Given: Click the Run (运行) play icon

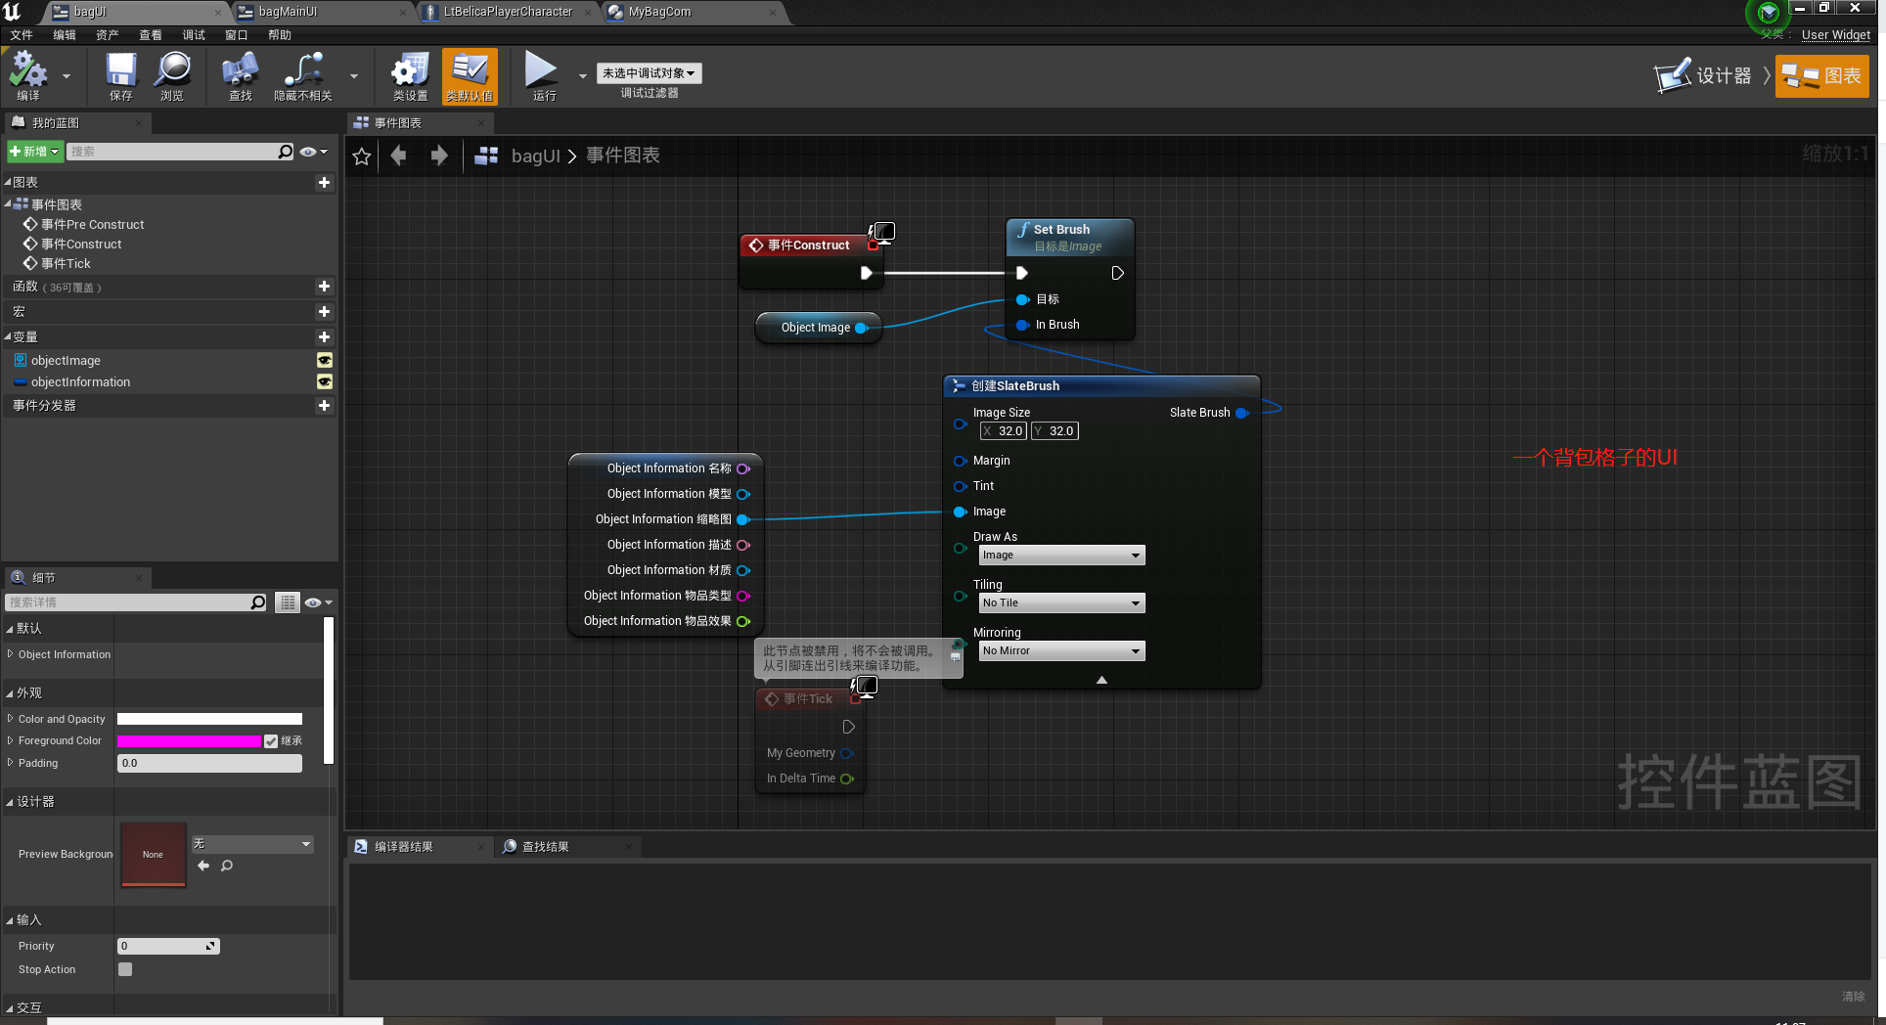Looking at the screenshot, I should (541, 68).
